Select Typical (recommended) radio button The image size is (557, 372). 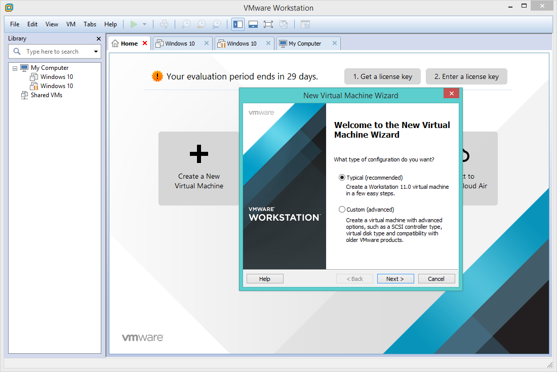click(342, 178)
